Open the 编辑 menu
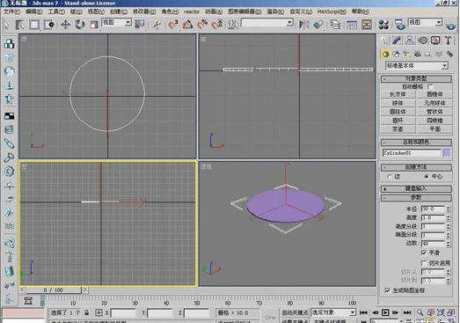460x323 pixels. point(34,11)
